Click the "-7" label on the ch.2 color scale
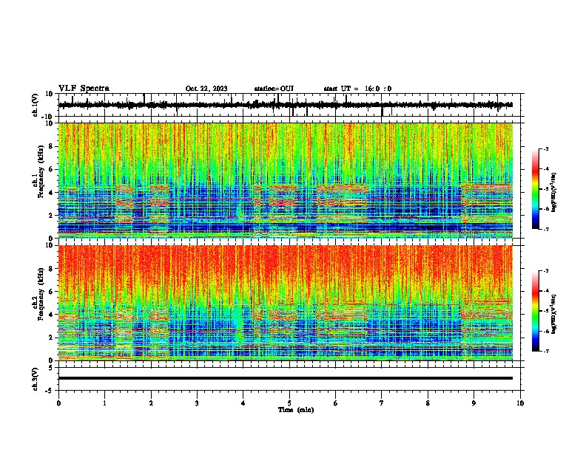Screen dimensions: 586x452 (x=546, y=351)
